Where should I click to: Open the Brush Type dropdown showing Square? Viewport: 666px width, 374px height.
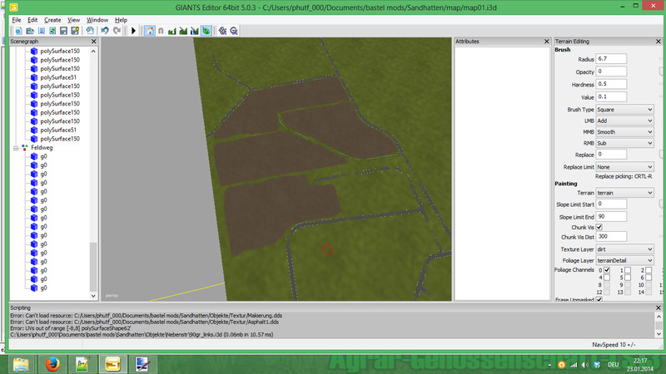point(624,110)
